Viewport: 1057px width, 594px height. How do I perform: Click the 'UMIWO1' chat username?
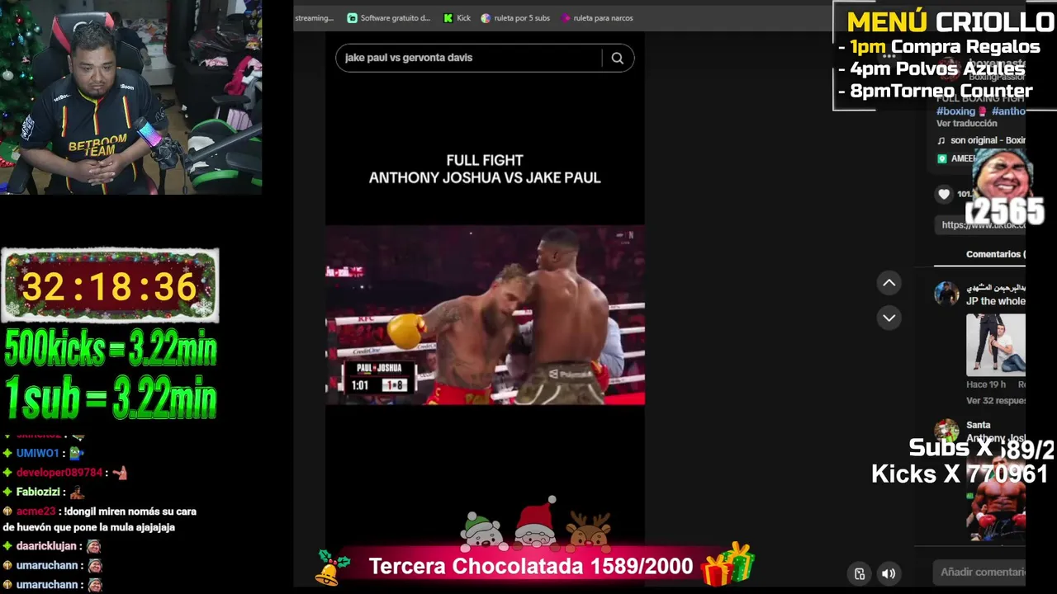(x=38, y=453)
